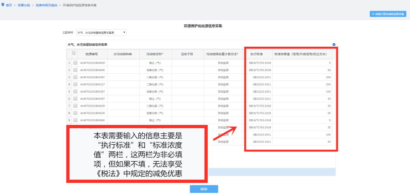This screenshot has width=410, height=194.
Task: Edit row 3's 标准浓度值 cell showing 200
Action: [303, 77]
